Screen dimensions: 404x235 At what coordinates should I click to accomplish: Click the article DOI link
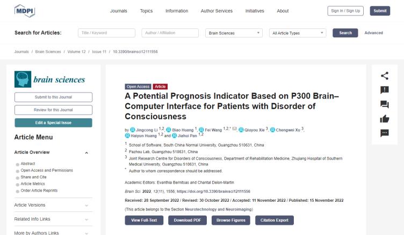pos(213,191)
